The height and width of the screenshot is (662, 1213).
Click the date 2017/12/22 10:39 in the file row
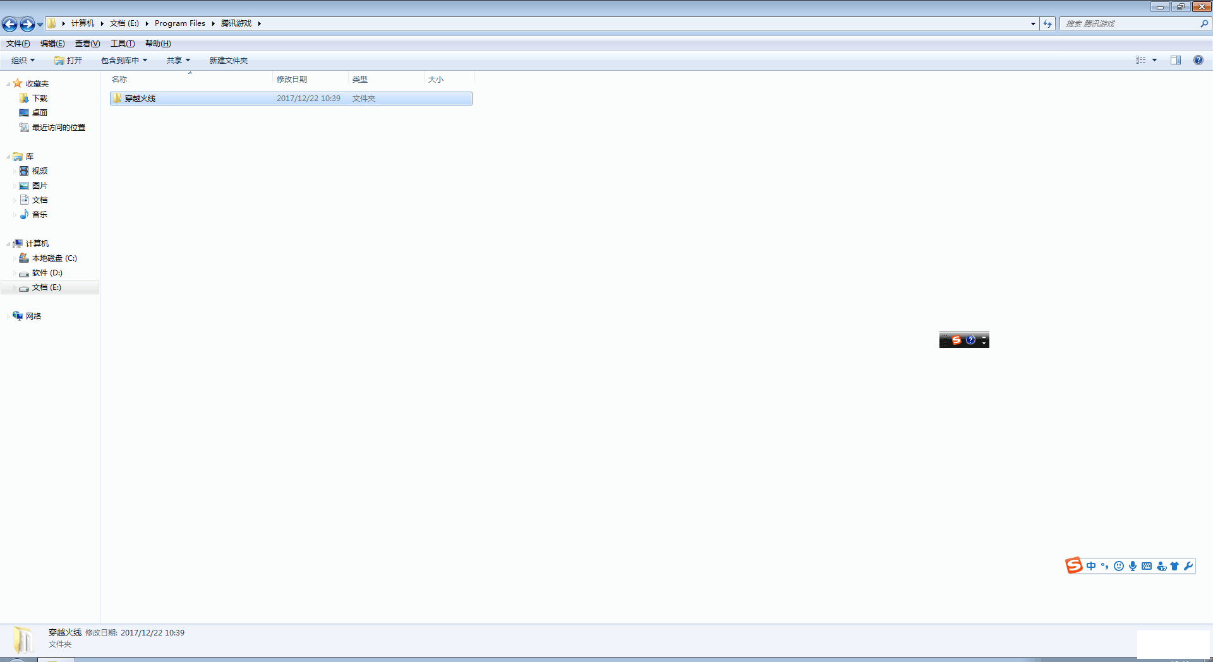(x=308, y=99)
